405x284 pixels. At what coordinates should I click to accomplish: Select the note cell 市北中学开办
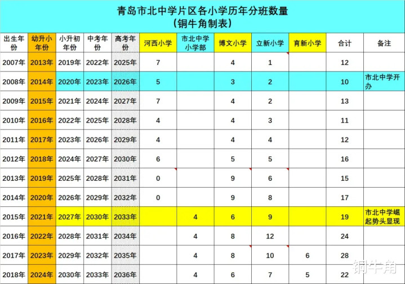coord(384,81)
